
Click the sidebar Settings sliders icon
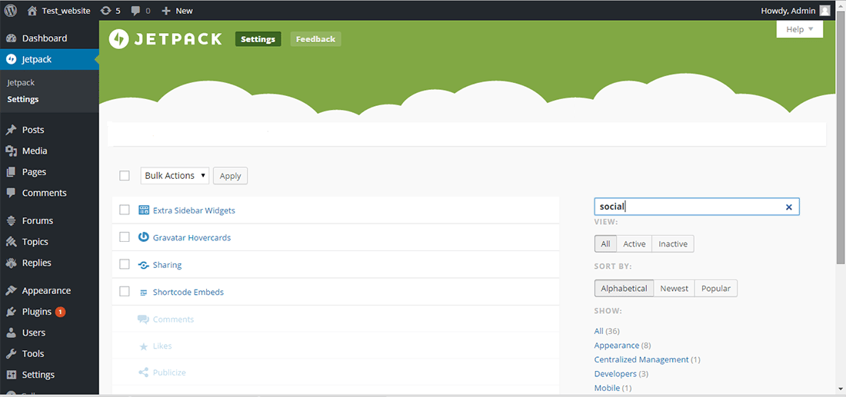pyautogui.click(x=11, y=375)
